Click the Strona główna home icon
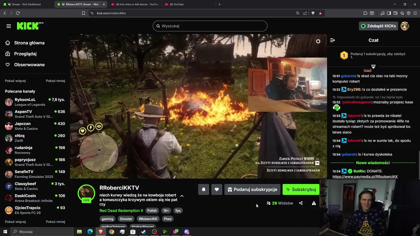 (x=8, y=43)
